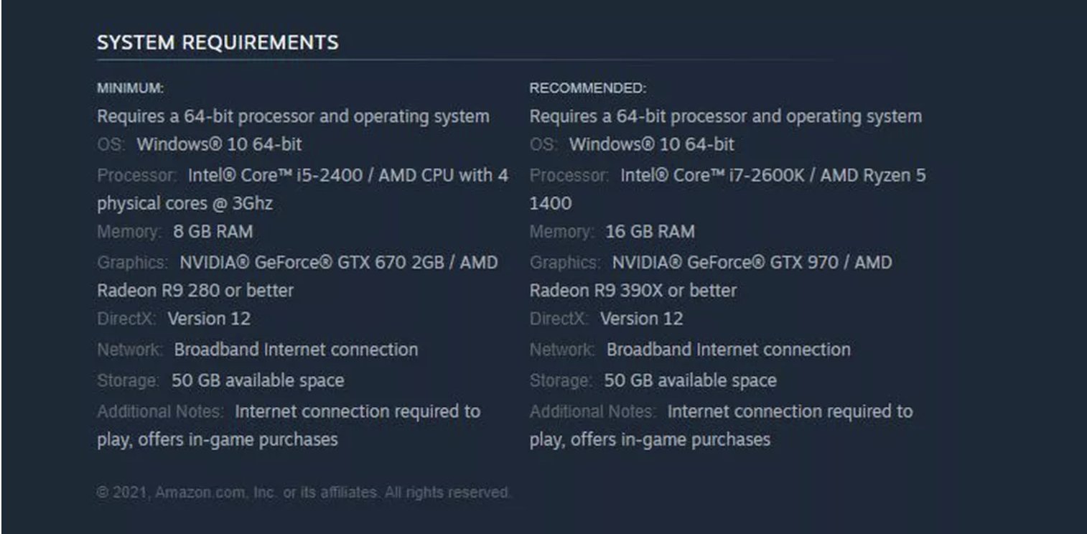This screenshot has height=534, width=1087.
Task: Click Windows 10 64-bit under Recommended
Action: click(651, 144)
